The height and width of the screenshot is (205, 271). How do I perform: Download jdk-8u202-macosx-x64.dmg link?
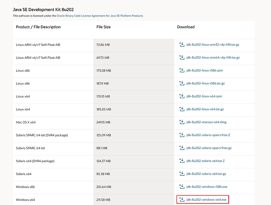point(206,122)
